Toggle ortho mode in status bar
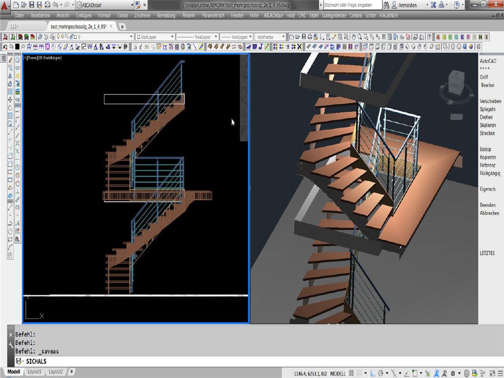Image resolution: width=504 pixels, height=378 pixels. point(373,373)
